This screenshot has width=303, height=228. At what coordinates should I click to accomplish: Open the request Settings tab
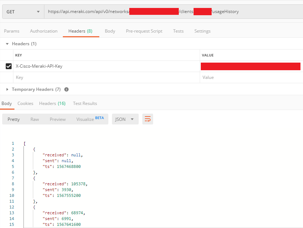[202, 31]
